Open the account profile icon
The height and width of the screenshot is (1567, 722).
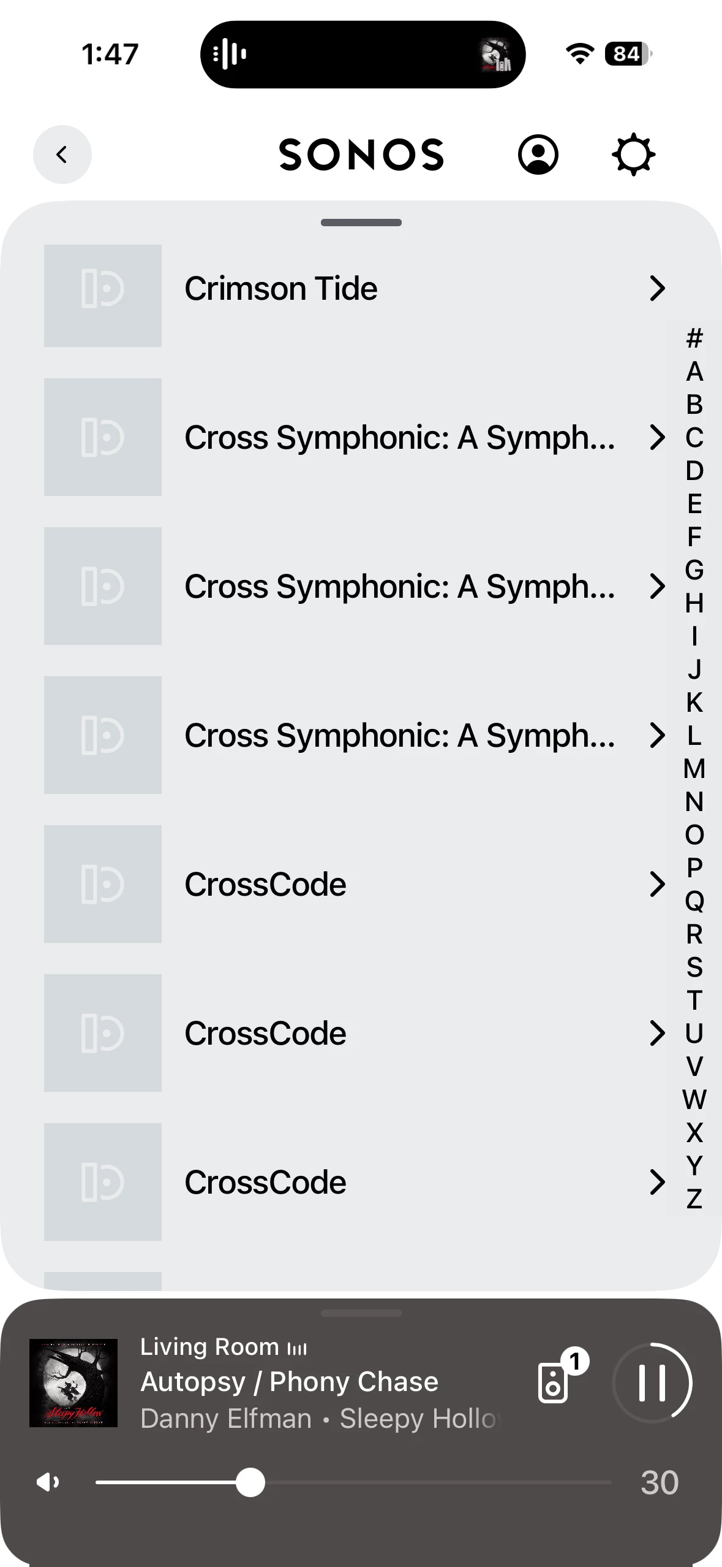[x=538, y=154]
